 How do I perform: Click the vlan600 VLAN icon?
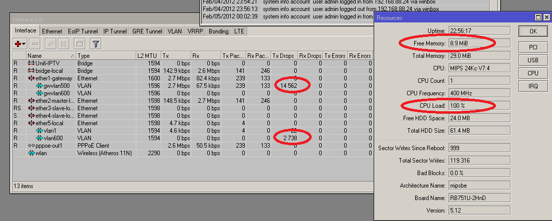[39, 138]
